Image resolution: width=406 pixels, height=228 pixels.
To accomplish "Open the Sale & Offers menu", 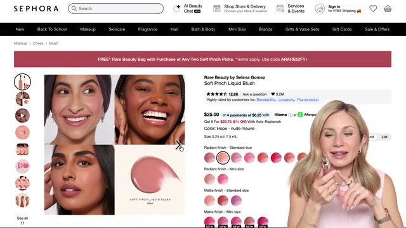I will point(377,29).
